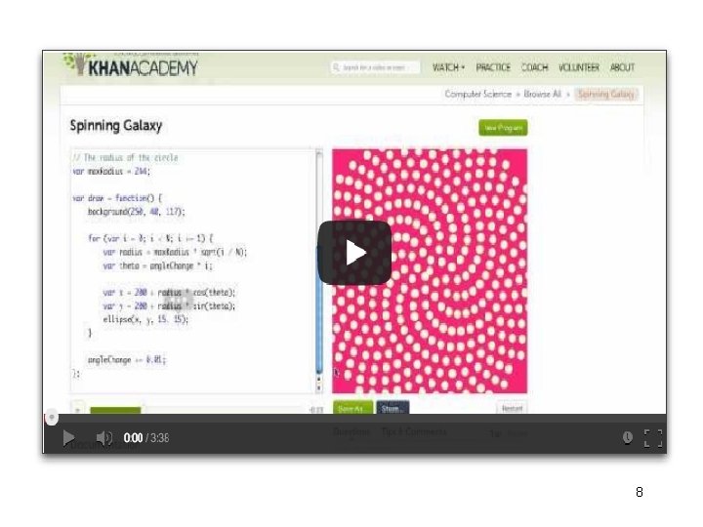Click the background(250, 40, 117) code line
This screenshot has height=527, width=703.
click(x=136, y=212)
